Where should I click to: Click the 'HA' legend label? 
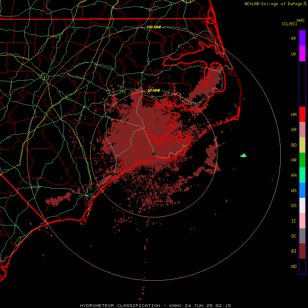click(294, 114)
